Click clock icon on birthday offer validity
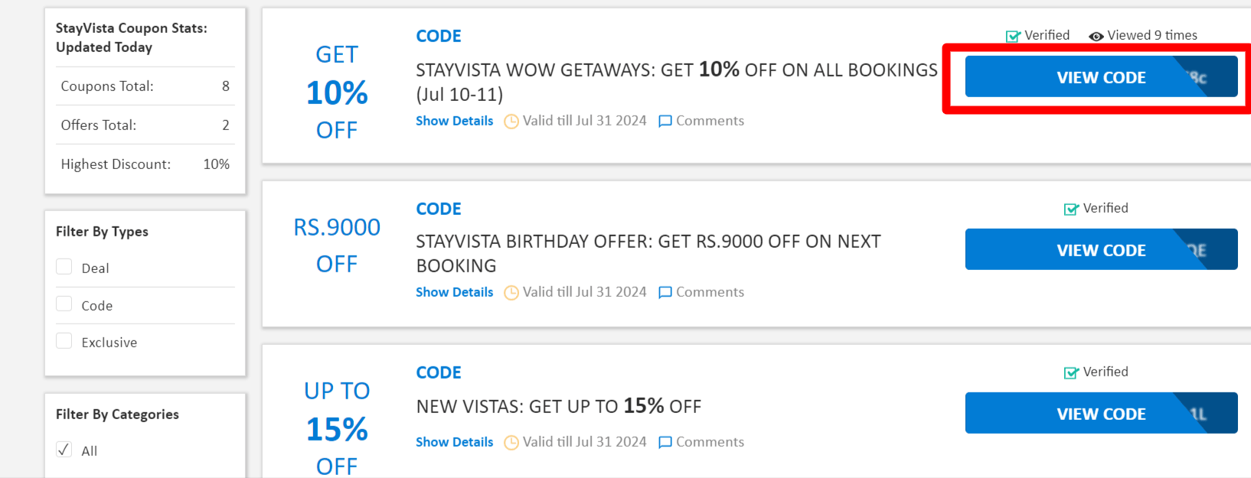The image size is (1251, 478). pyautogui.click(x=511, y=293)
